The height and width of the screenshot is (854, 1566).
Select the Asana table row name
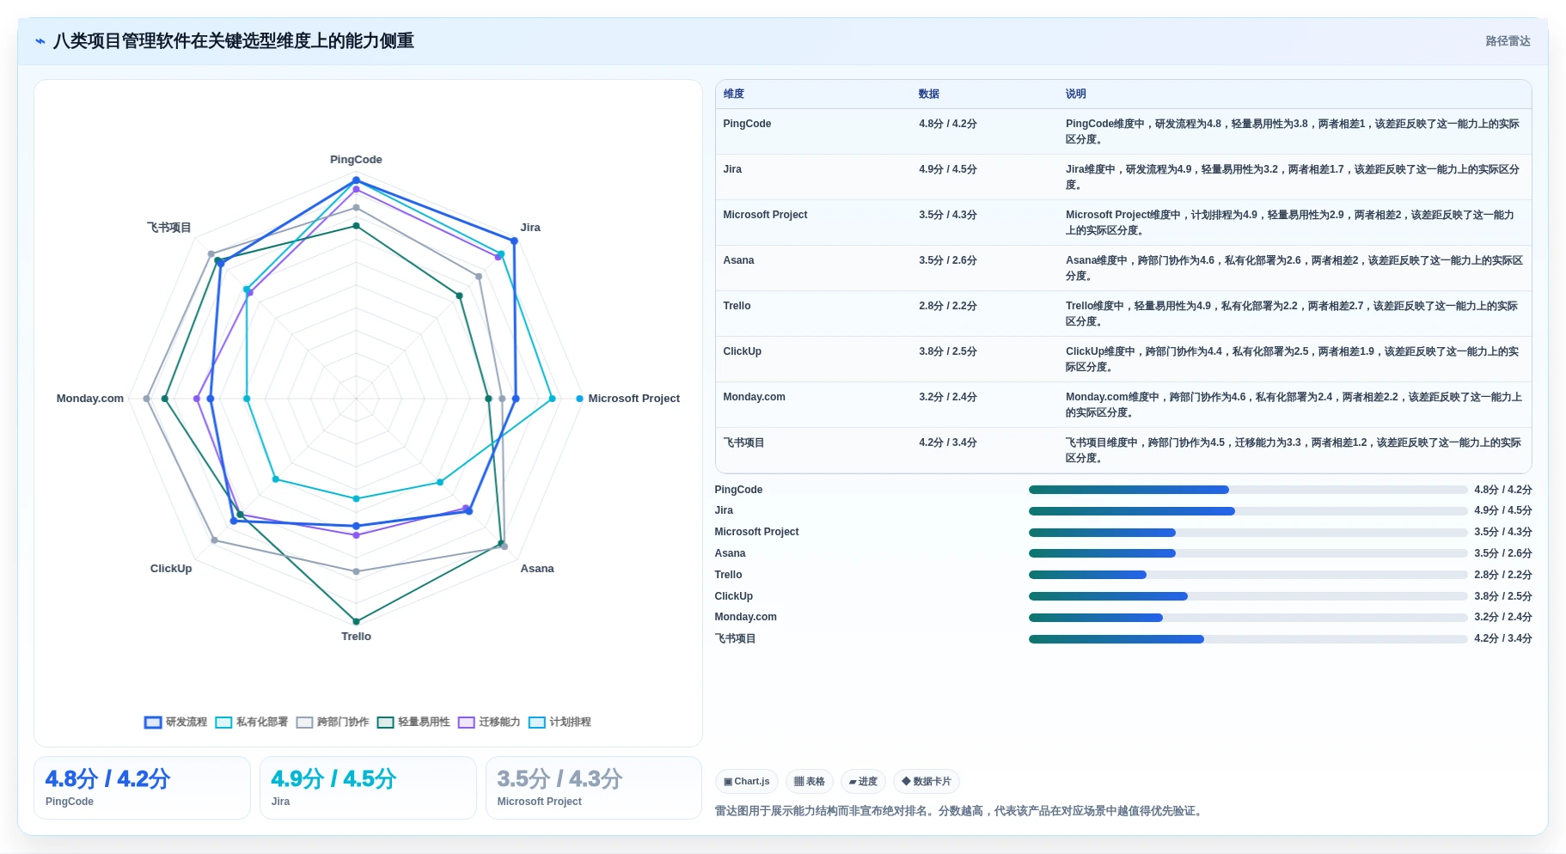tap(738, 260)
